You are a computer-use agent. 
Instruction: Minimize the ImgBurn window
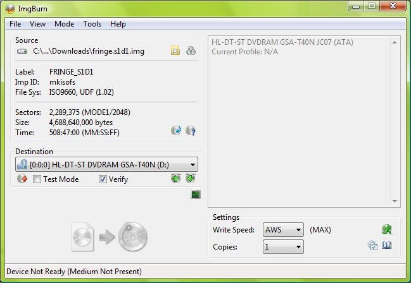tap(356, 6)
